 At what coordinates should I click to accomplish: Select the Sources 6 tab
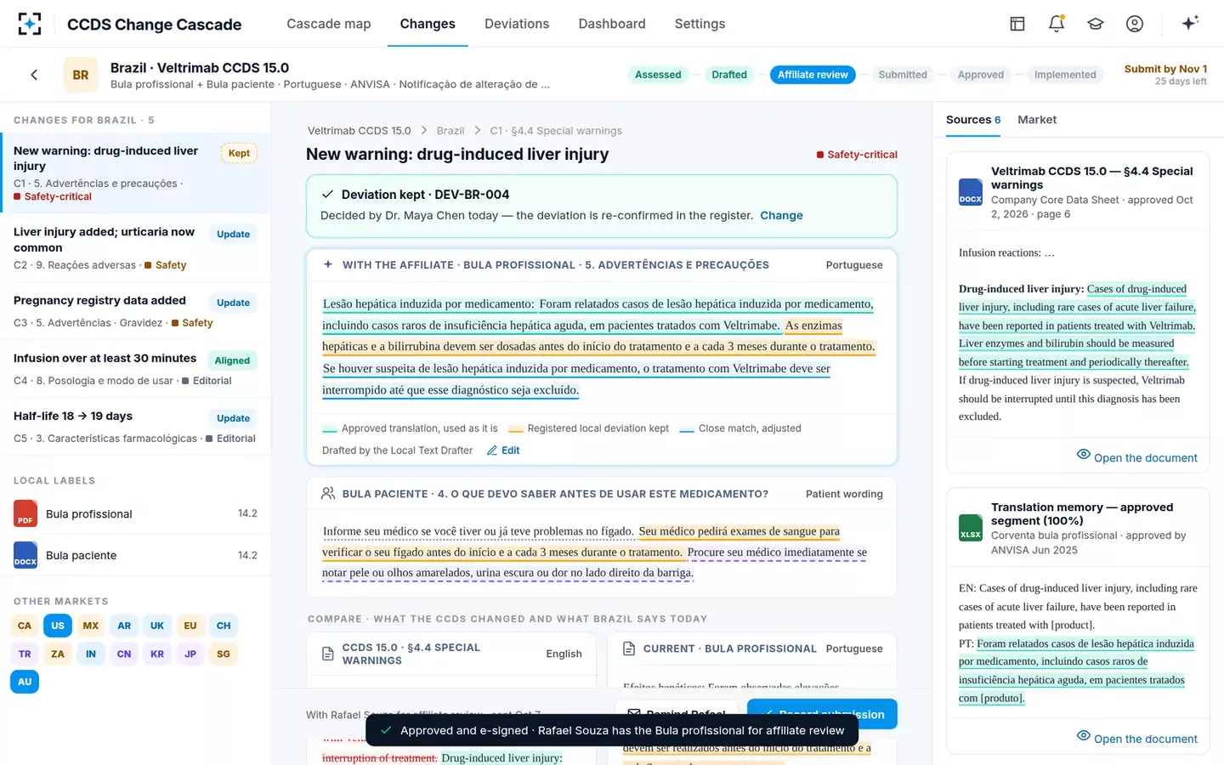click(x=973, y=120)
